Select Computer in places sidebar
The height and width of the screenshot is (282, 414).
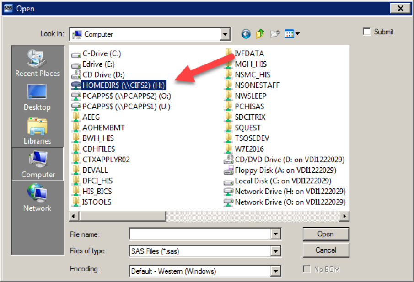click(38, 165)
